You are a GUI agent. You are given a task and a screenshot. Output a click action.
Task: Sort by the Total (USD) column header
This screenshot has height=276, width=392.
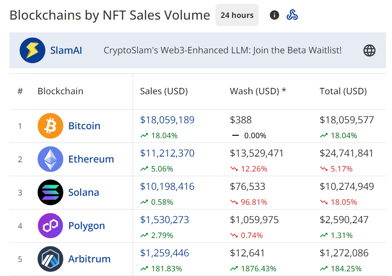(343, 91)
